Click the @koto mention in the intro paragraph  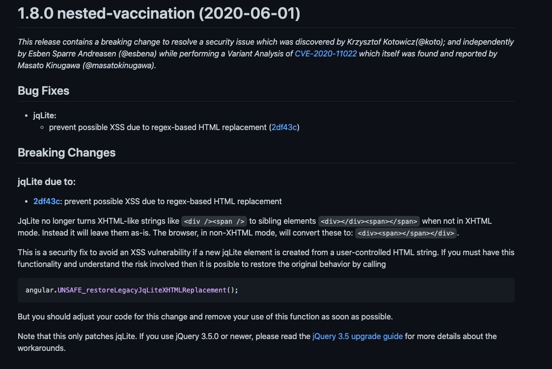tap(430, 42)
